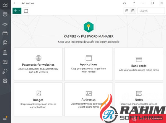Open the Notes card
The height and width of the screenshot is (123, 166).
(139, 99)
